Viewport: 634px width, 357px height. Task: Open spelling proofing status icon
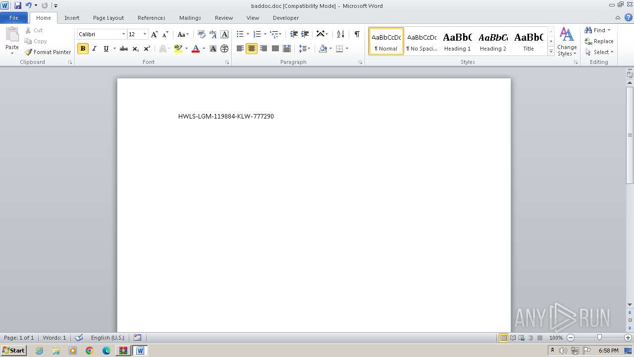coord(79,338)
